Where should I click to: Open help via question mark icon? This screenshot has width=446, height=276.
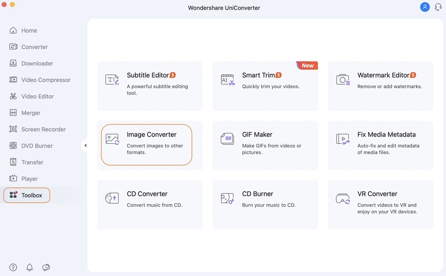tap(13, 267)
